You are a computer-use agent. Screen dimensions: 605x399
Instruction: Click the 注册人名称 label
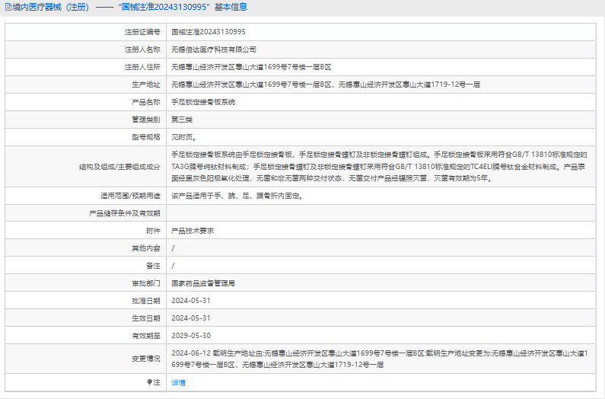coord(142,49)
